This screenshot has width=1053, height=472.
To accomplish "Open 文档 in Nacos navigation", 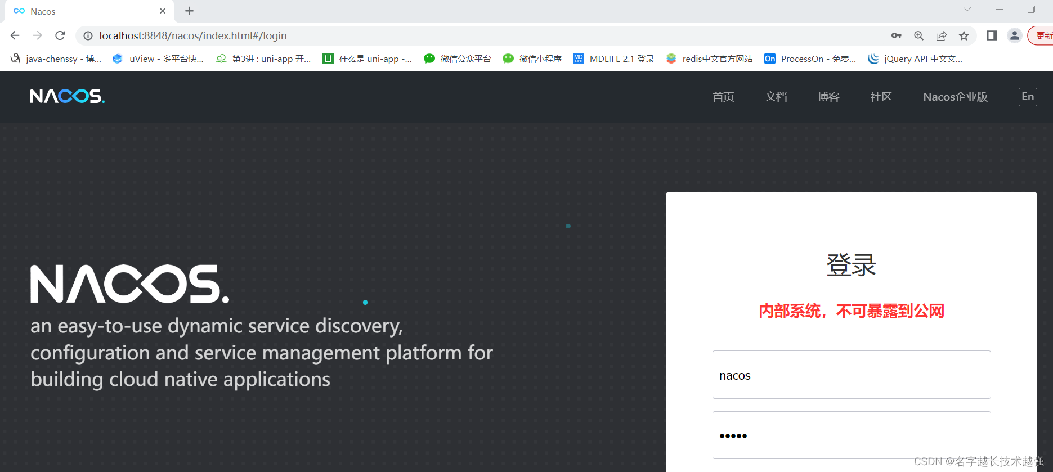I will click(776, 97).
